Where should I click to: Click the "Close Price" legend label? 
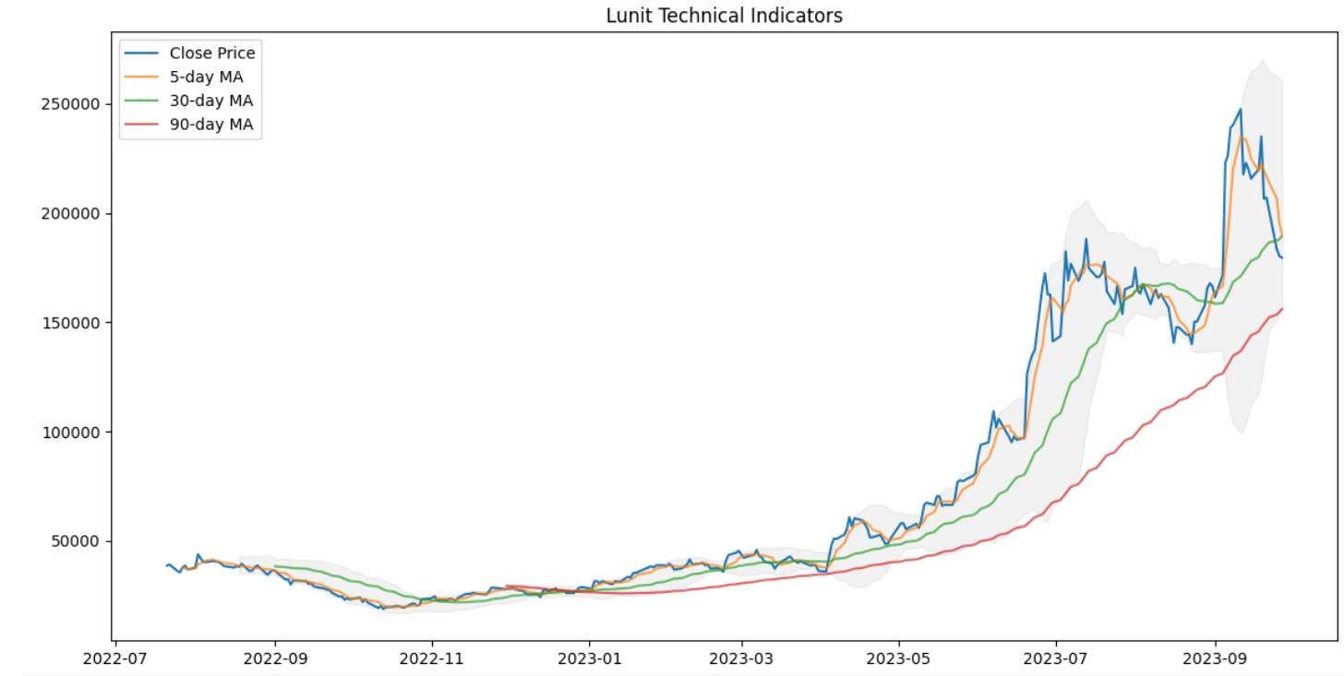[212, 53]
